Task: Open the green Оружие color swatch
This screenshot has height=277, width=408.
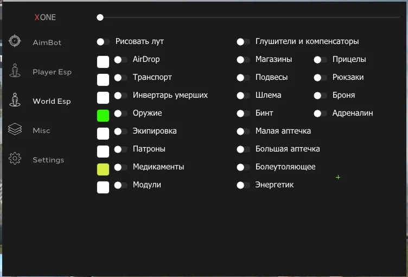Action: [x=103, y=115]
